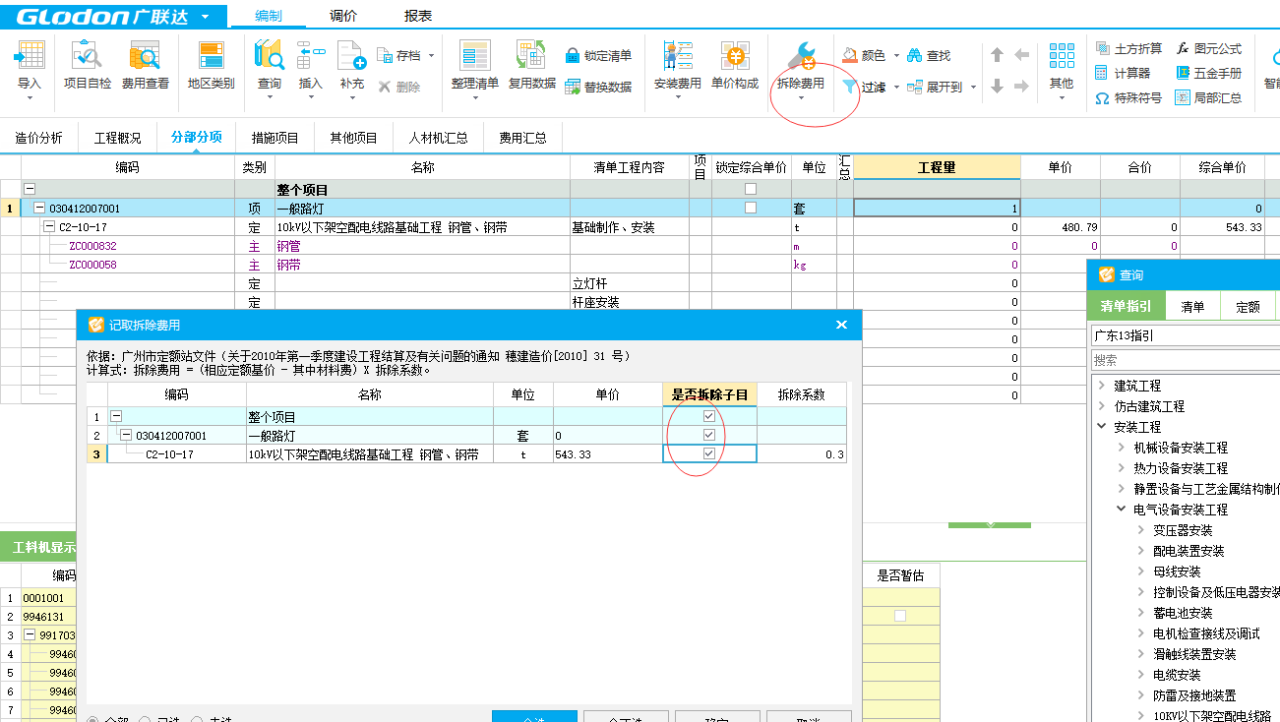Click the 展开到 expand-to icon
1280x722 pixels.
pos(915,87)
